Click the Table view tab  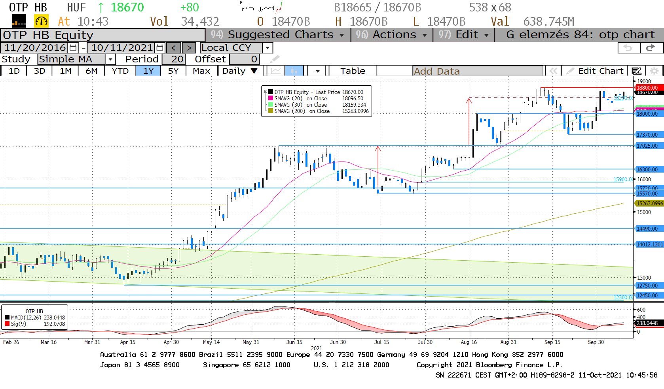(353, 71)
